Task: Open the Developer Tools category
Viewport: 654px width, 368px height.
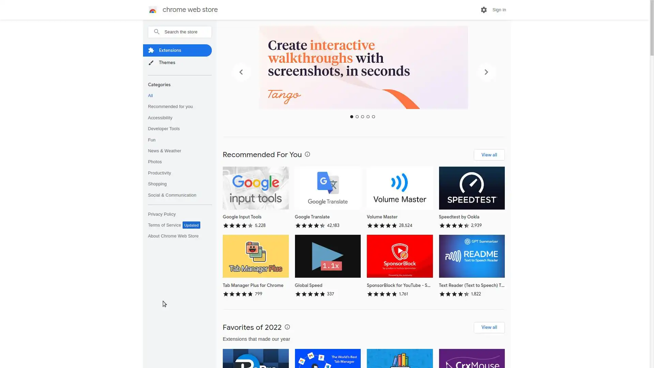Action: [x=163, y=129]
